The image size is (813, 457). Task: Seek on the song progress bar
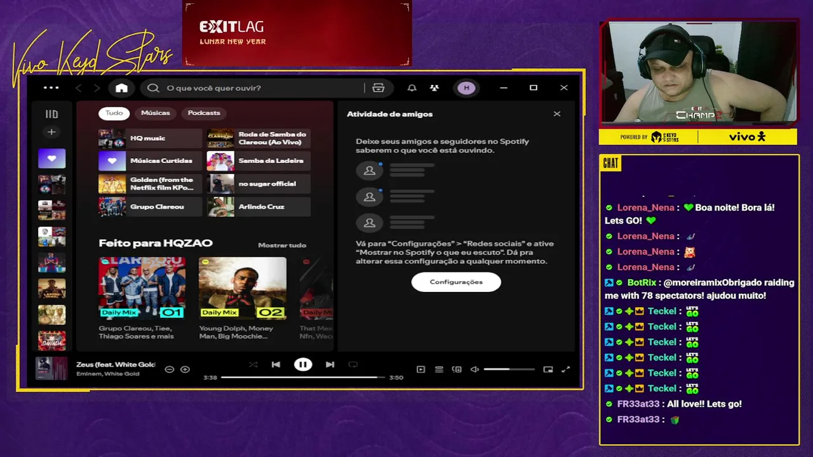pos(303,378)
